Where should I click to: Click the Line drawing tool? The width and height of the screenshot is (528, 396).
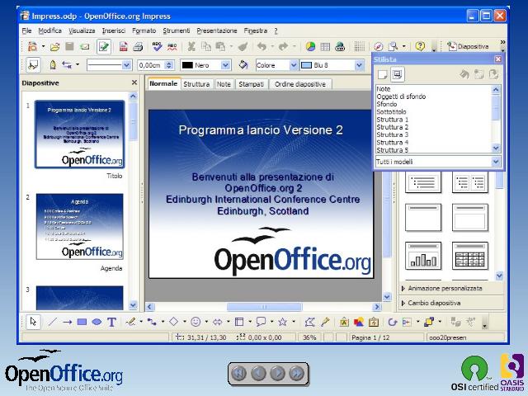click(52, 322)
